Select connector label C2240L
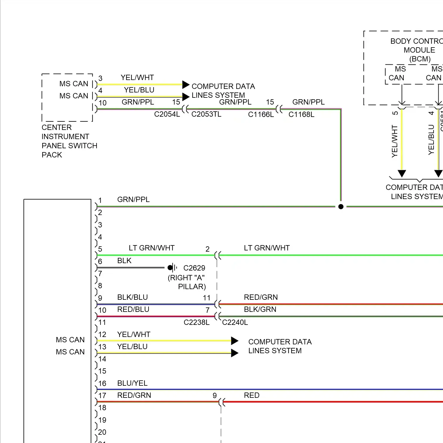Viewport: 443px width, 443px height. point(235,322)
